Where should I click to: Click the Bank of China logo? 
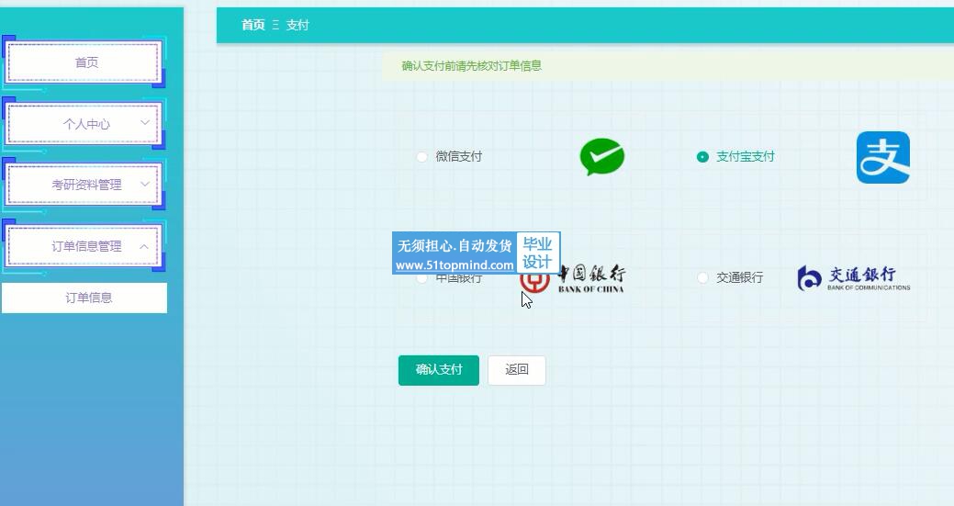[573, 278]
